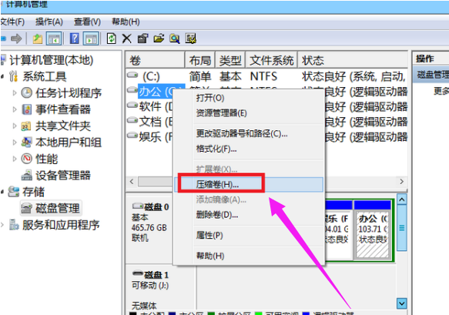
Task: Click the Event Viewer icon
Action: [x=27, y=109]
